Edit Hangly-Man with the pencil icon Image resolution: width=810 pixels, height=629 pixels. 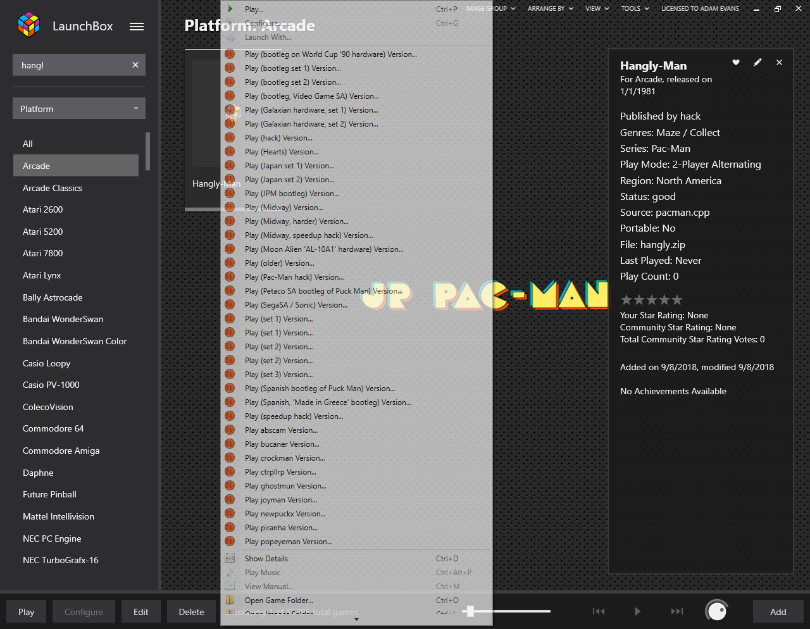click(x=757, y=62)
